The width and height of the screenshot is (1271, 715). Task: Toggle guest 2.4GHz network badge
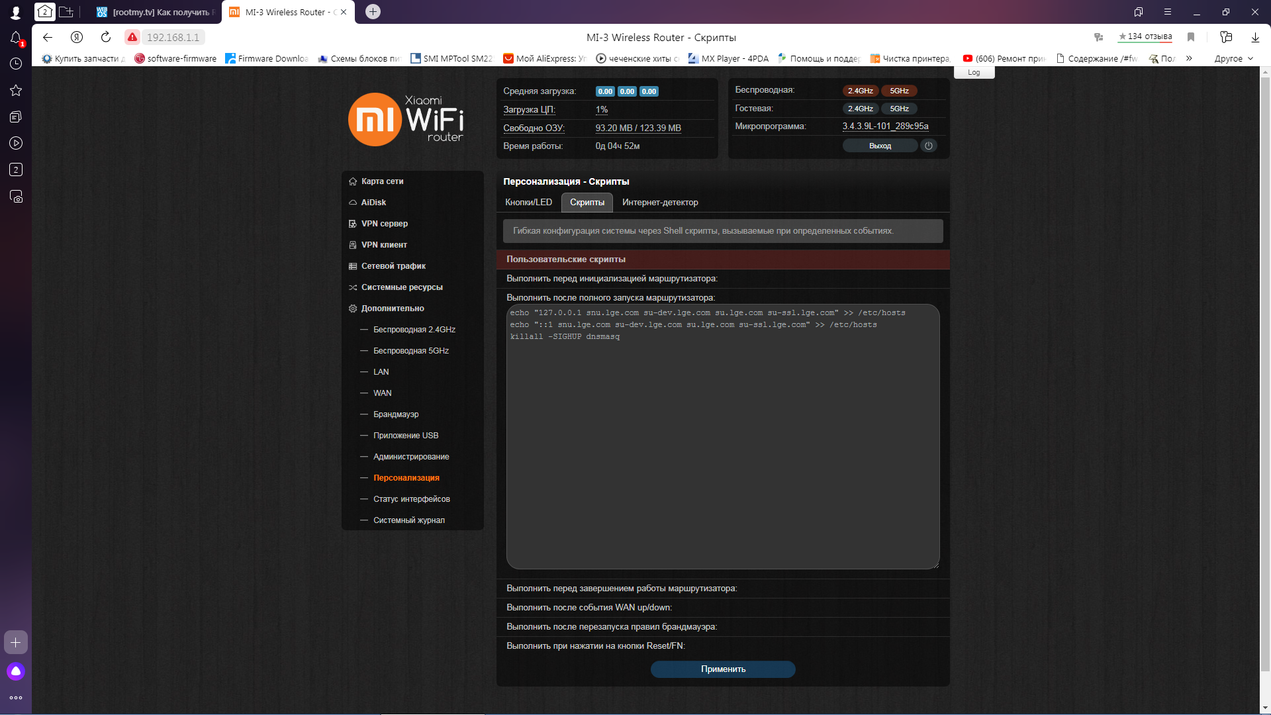click(x=860, y=109)
